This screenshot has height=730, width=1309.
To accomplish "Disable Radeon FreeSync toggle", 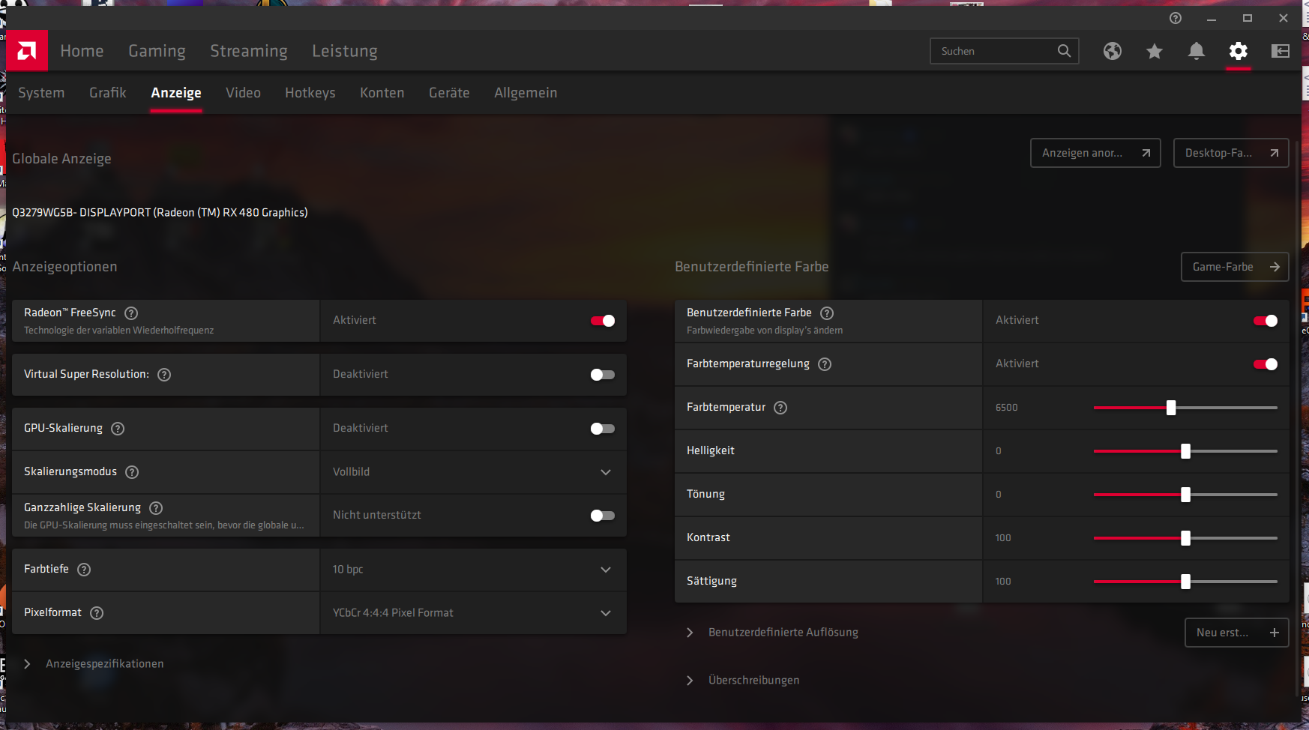I will click(603, 321).
